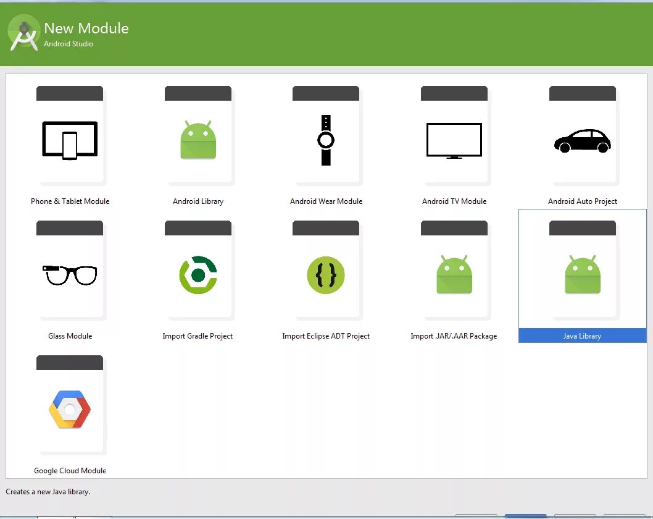Select the Eclipse ADT curly braces icon
653x519 pixels.
point(326,275)
